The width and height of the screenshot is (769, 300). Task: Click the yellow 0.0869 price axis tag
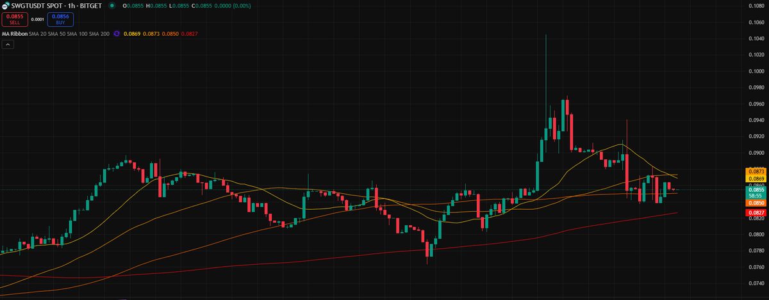coord(756,180)
